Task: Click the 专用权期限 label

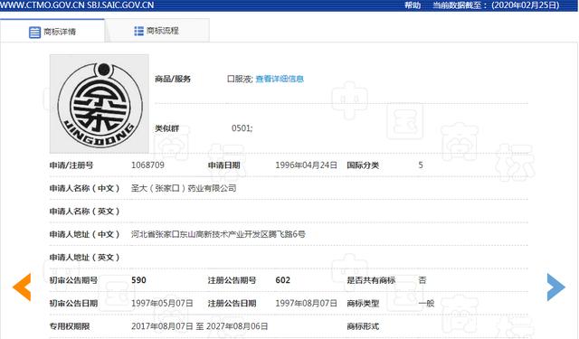Action: [x=70, y=326]
